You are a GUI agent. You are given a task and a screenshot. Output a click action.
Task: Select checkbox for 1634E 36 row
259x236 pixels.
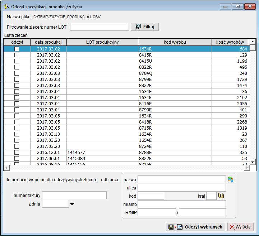click(x=17, y=92)
